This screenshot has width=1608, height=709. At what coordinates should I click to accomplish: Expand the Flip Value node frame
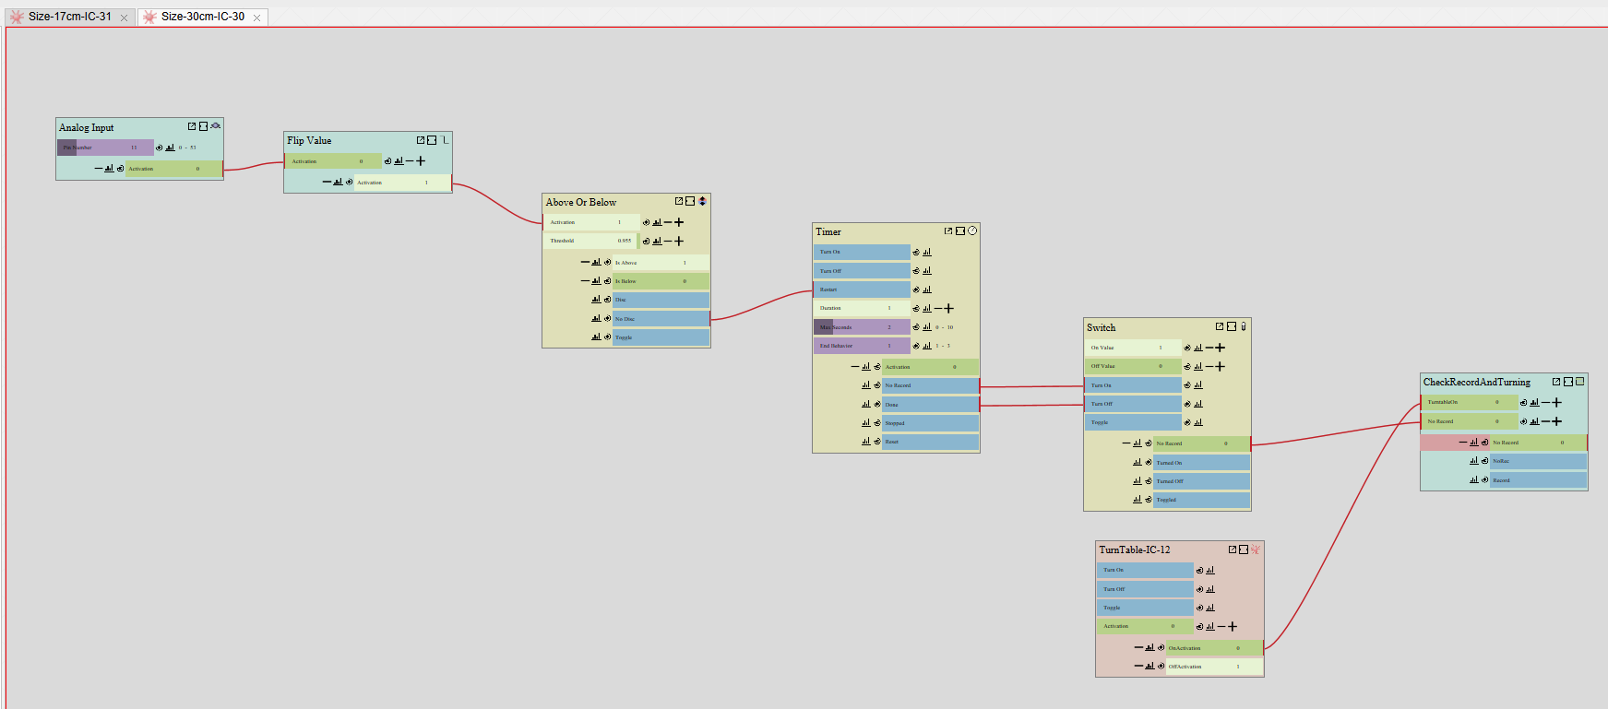click(432, 140)
